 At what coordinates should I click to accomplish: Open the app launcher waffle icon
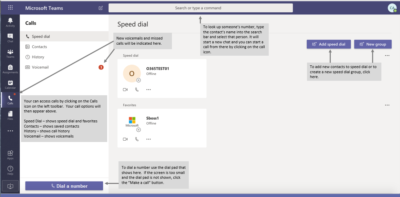(10, 8)
